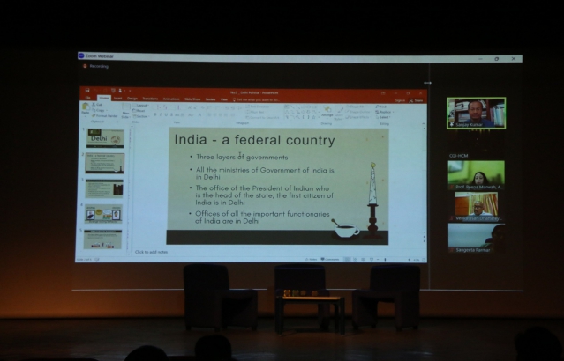Cut the selection with the Cut command

click(97, 105)
